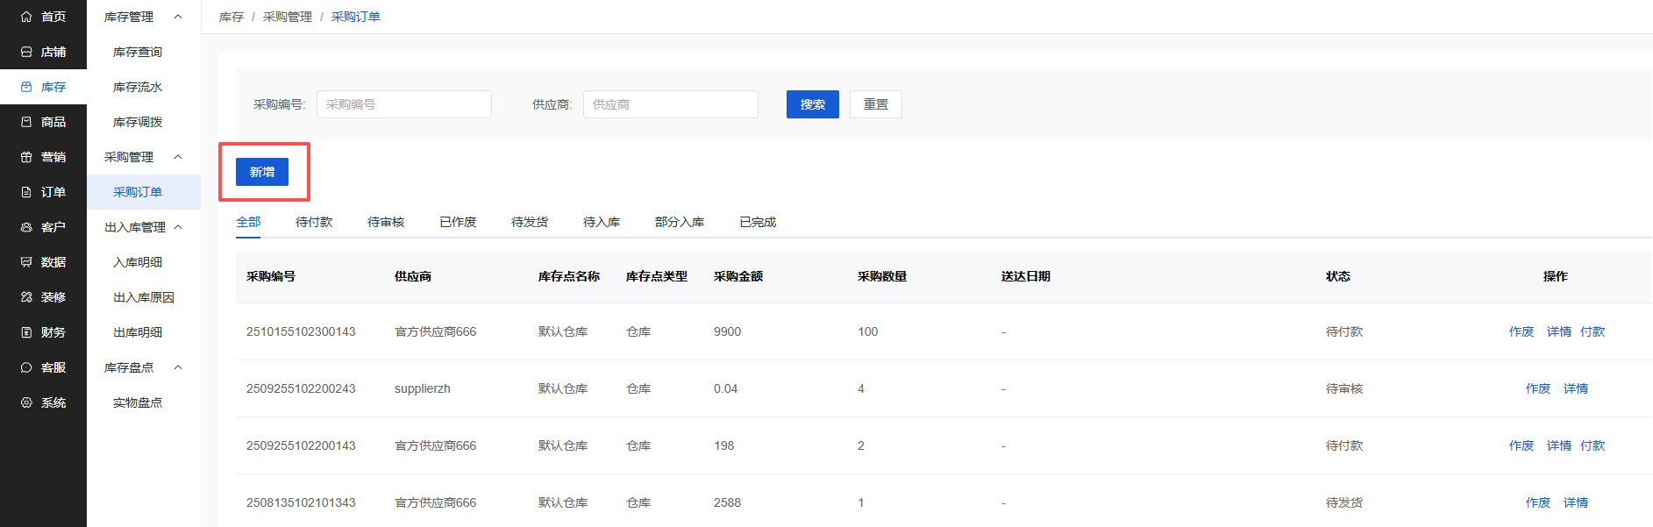This screenshot has height=527, width=1653.
Task: Focus the 供应商 input field
Action: click(671, 104)
